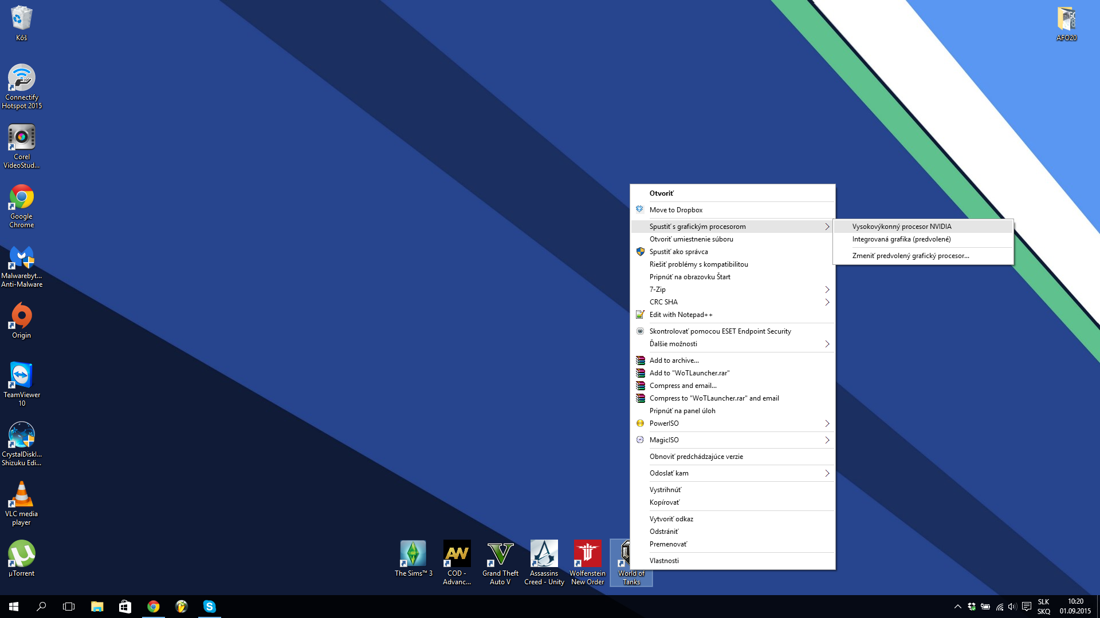Image resolution: width=1100 pixels, height=618 pixels.
Task: Open Skype from the taskbar
Action: (210, 607)
